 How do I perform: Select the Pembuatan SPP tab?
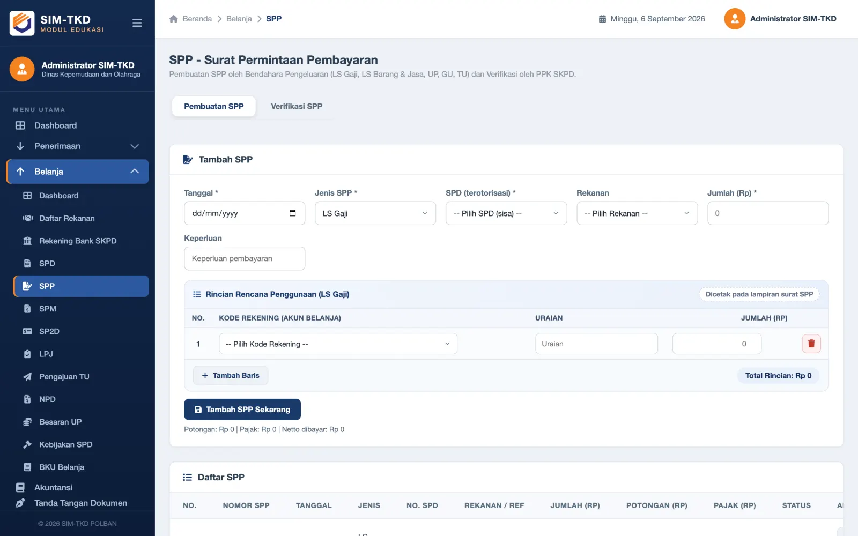pos(214,106)
